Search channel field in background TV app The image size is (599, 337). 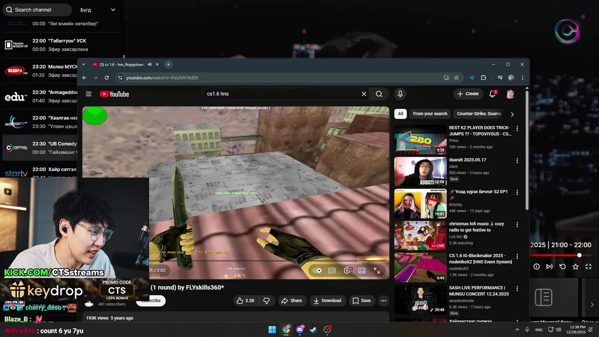(x=37, y=9)
